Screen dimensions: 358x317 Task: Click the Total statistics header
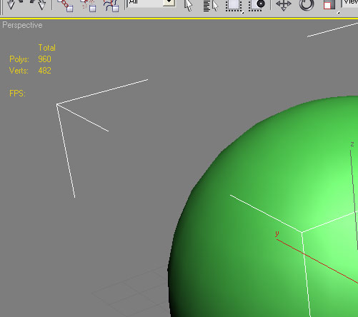click(47, 48)
